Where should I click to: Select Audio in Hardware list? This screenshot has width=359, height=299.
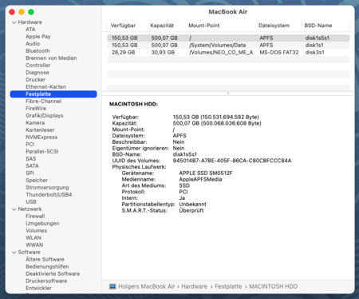click(33, 44)
